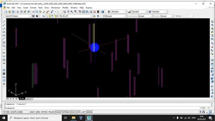Select the Revision Cloud tool
This screenshot has width=215, height=121.
[4, 46]
